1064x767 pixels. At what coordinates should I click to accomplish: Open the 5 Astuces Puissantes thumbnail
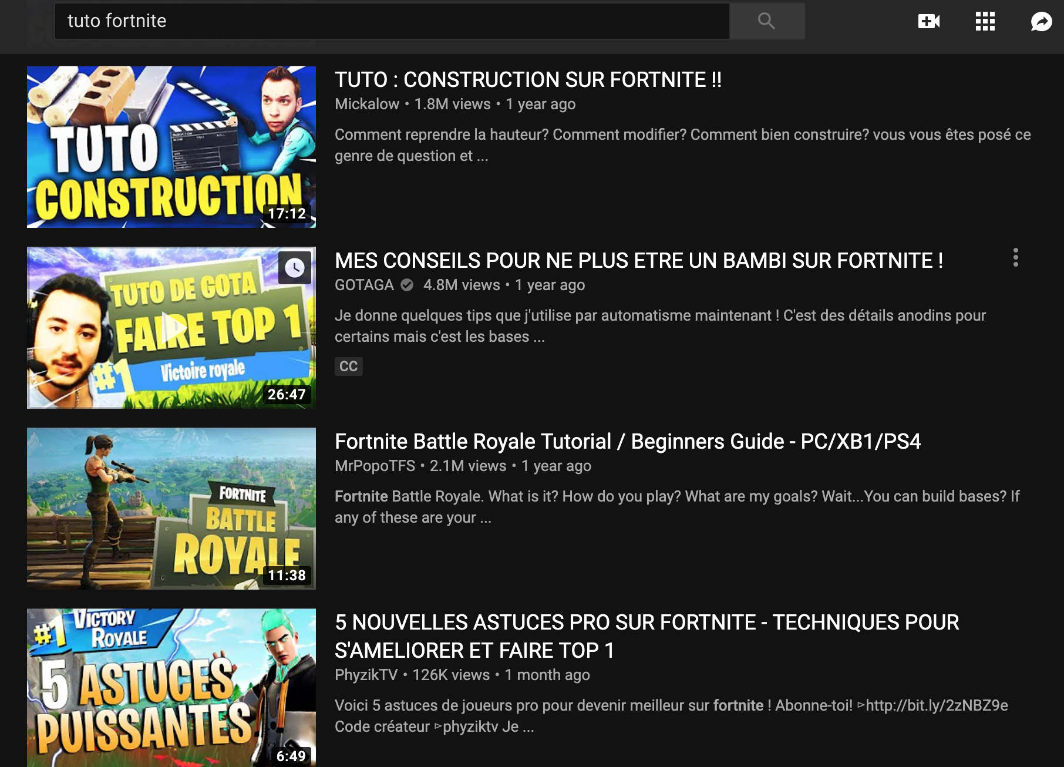171,688
